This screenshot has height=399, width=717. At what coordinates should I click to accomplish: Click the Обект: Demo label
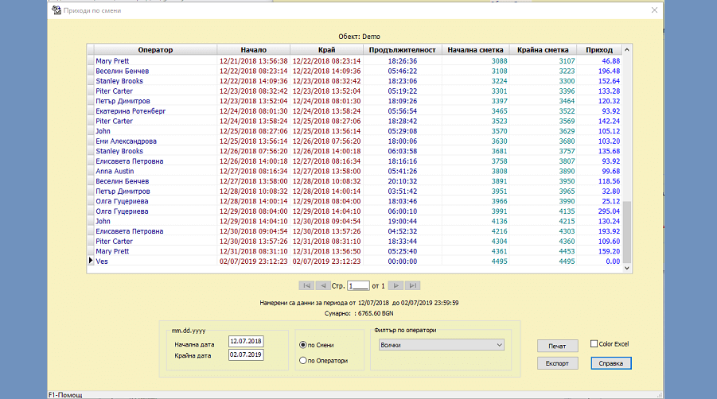coord(359,37)
